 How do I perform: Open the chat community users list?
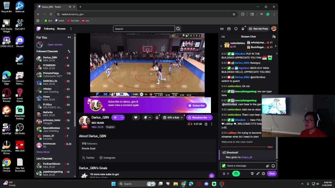pos(274,37)
